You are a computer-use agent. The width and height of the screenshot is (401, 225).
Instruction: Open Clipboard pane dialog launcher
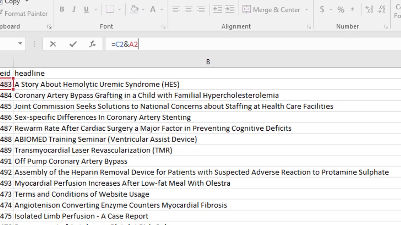click(49, 27)
